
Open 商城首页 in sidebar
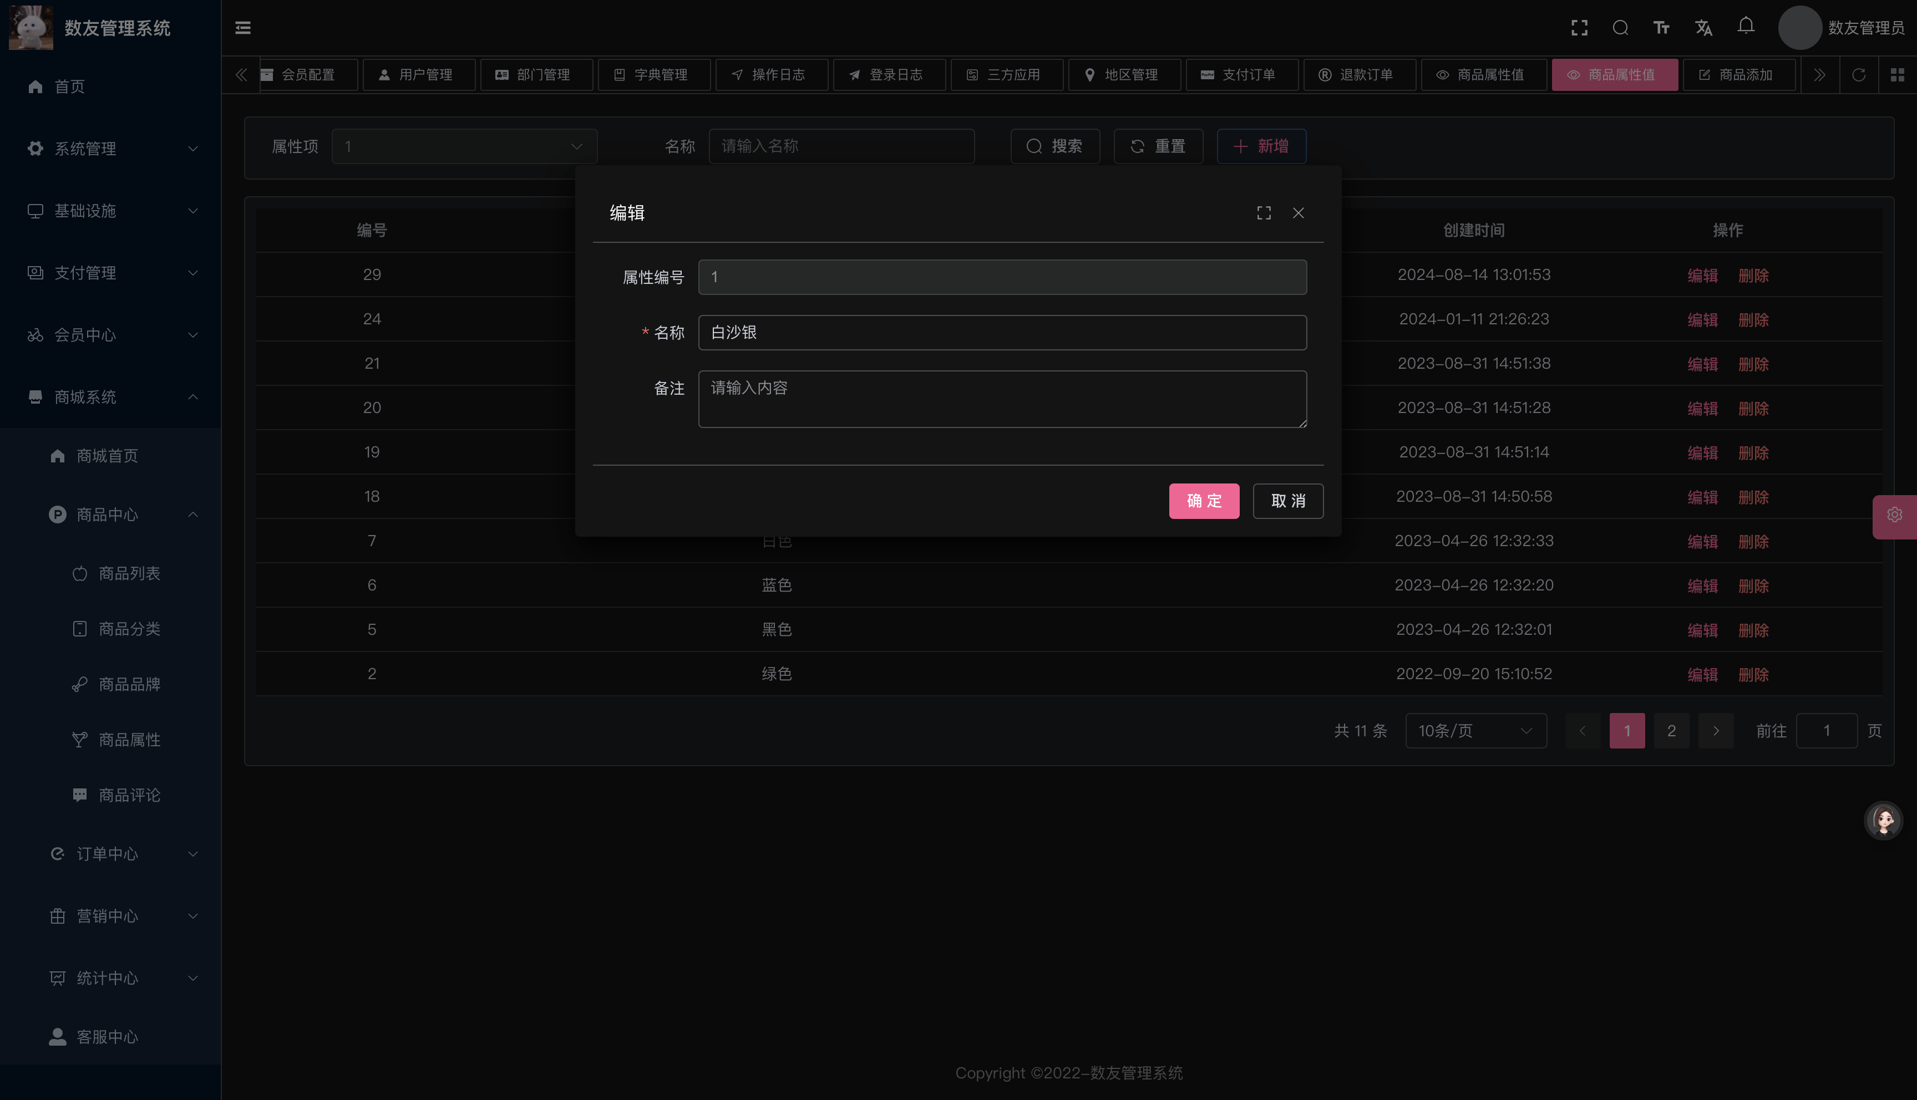[110, 456]
